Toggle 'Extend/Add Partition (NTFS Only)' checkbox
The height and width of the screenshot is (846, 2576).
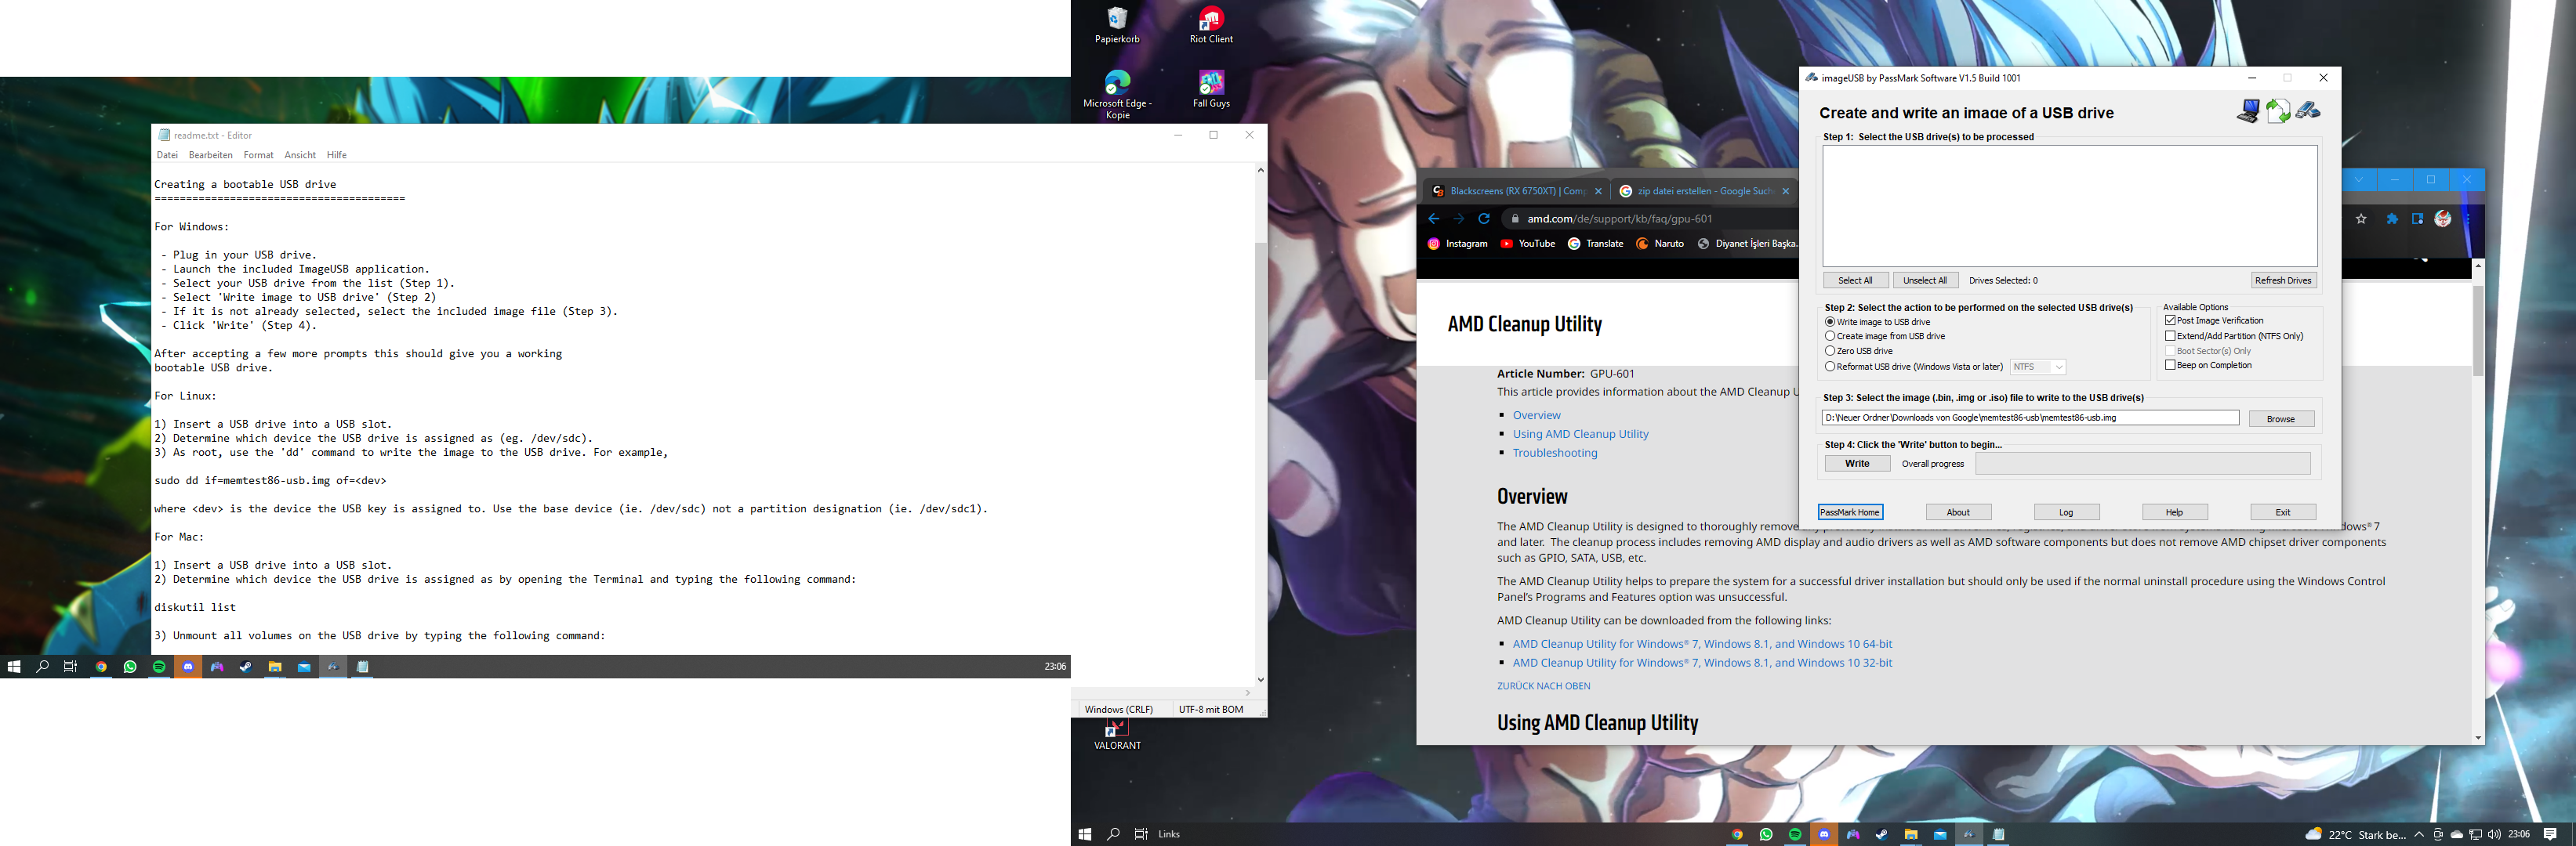pos(2170,335)
